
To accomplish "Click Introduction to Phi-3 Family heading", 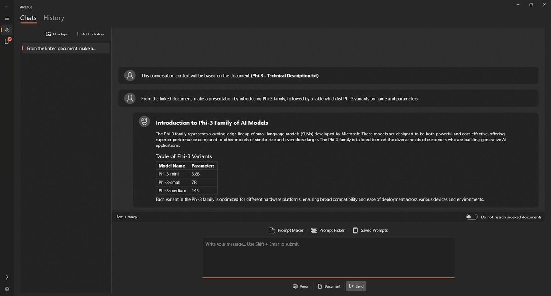I will click(212, 123).
